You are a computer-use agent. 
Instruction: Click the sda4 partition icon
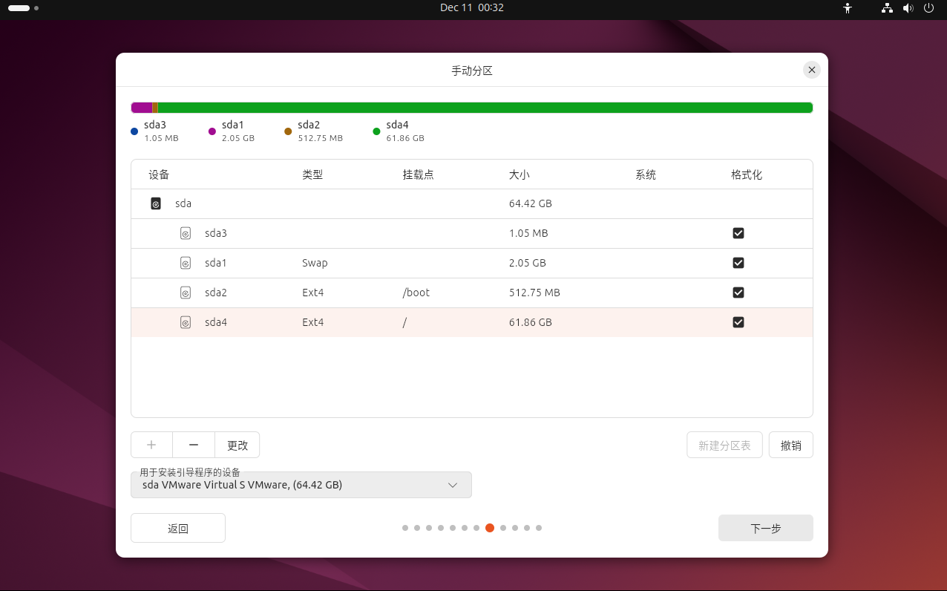[186, 322]
